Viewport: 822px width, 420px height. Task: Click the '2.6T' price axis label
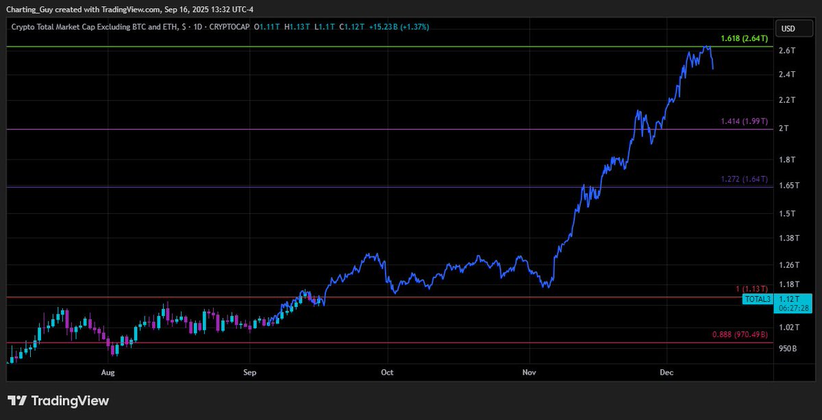pyautogui.click(x=787, y=51)
